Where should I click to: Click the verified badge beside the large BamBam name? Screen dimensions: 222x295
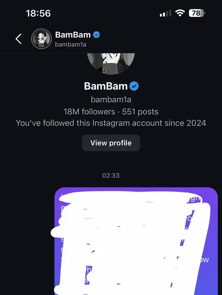click(x=134, y=86)
